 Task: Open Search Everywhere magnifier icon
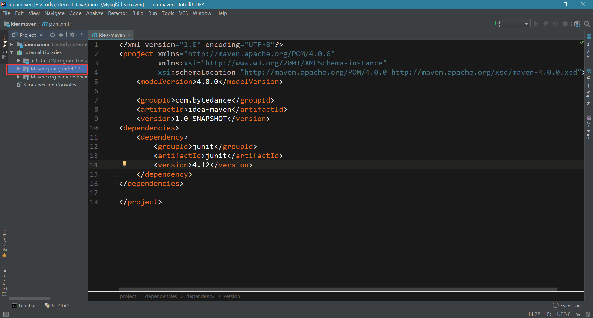587,24
